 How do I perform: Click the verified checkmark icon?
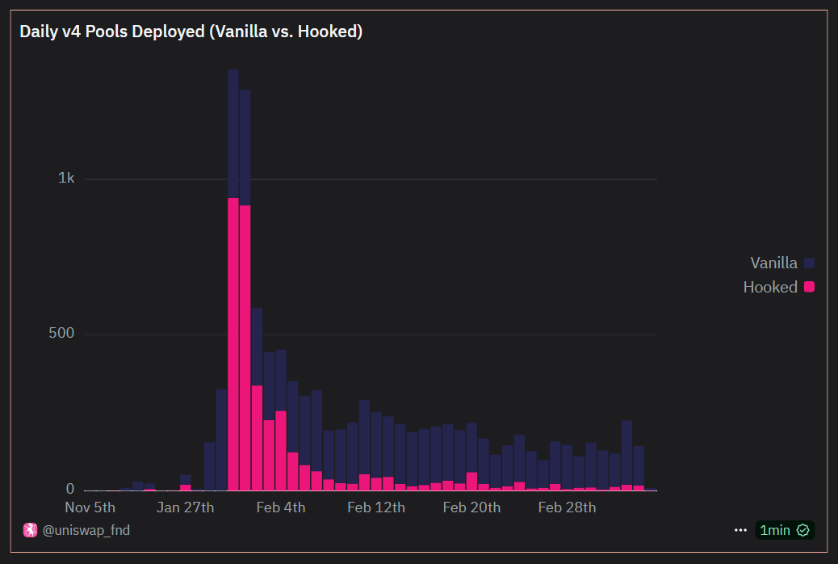[802, 530]
